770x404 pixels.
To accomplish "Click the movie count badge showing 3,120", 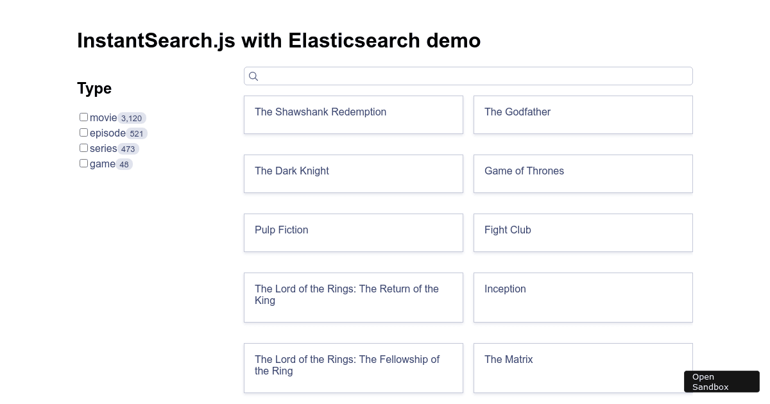I will 132,119.
